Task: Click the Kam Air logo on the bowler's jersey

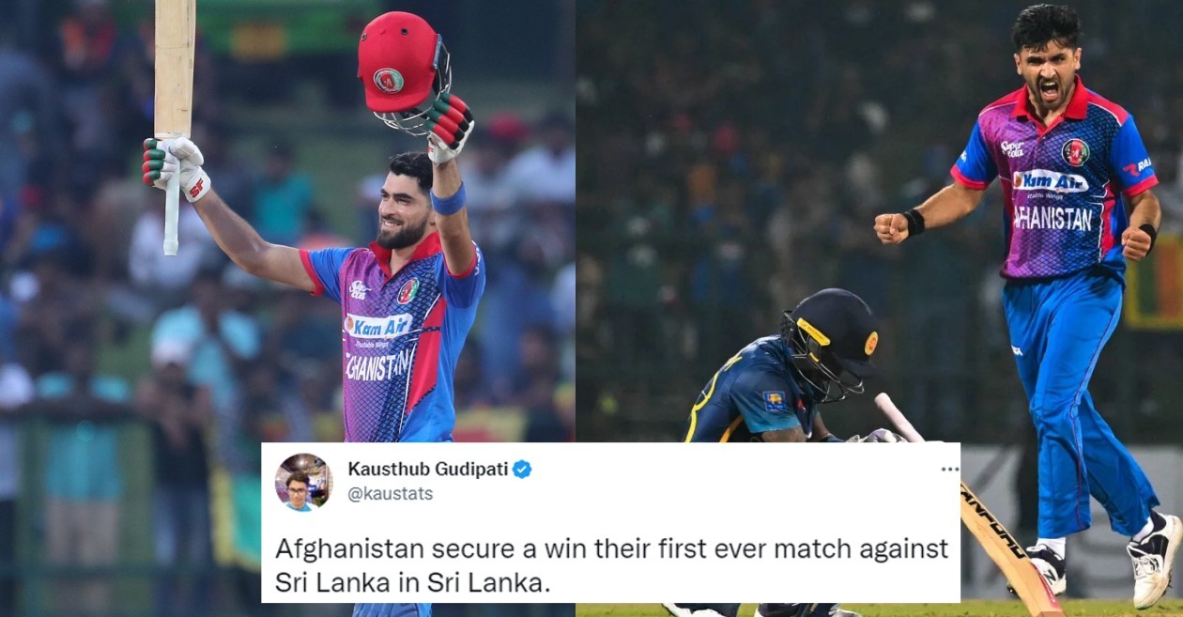Action: (1052, 180)
